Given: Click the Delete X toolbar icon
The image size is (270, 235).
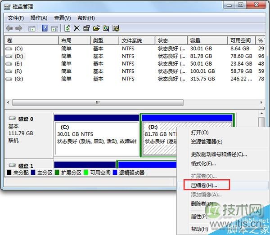Looking at the screenshot, I should point(76,28).
